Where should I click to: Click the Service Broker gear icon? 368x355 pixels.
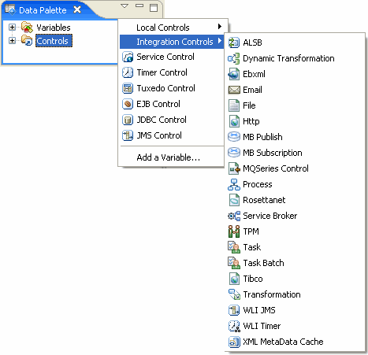coord(234,216)
